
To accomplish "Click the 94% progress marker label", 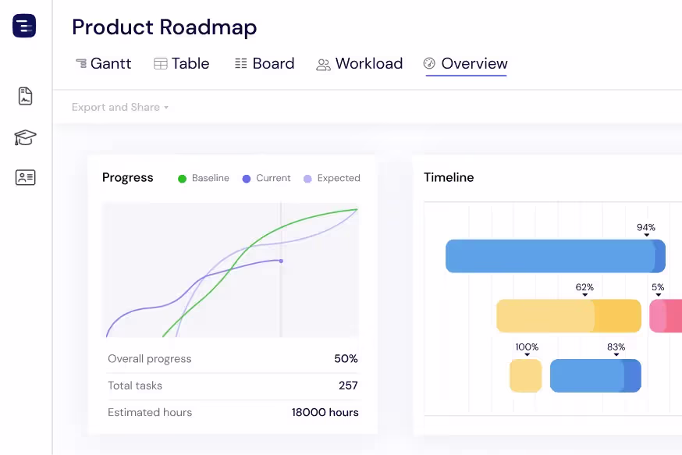I will click(646, 228).
